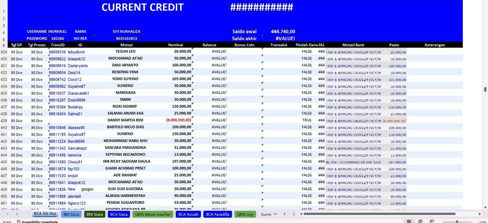Click the name cell DANNY MARTIA RINI
Screen dimensions: 488x223
point(126,120)
